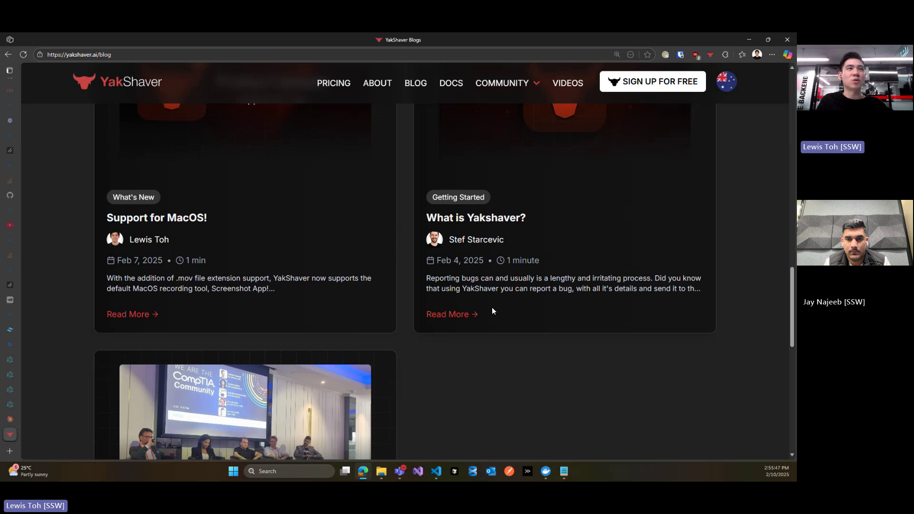Open Outlook from the taskbar
914x514 pixels.
(x=491, y=471)
